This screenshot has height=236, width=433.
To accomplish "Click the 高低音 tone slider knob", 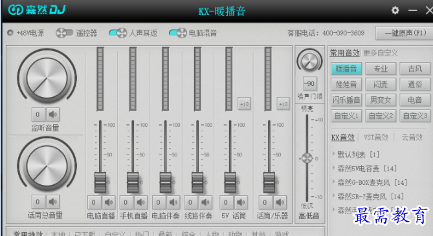I will point(307,158).
